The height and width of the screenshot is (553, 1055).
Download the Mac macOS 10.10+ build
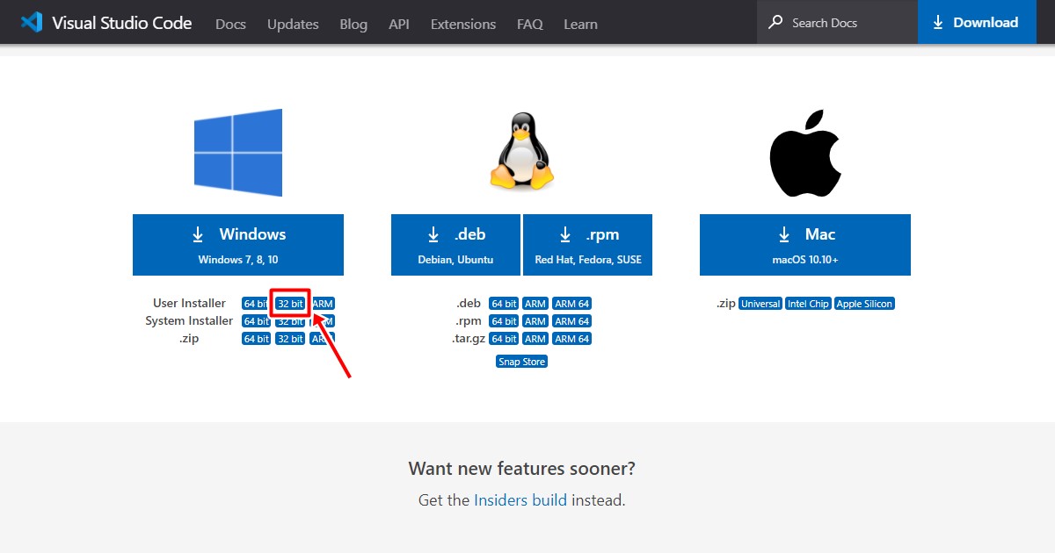(x=805, y=245)
